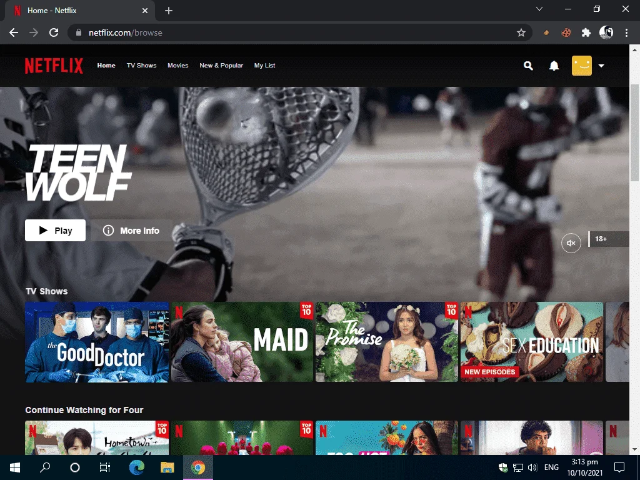Open the Netflix search icon

tap(528, 66)
